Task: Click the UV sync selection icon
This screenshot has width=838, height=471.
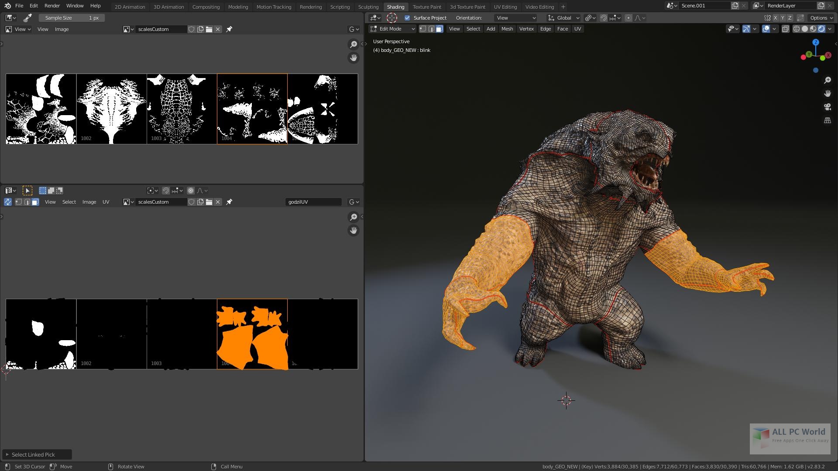Action: (x=8, y=201)
